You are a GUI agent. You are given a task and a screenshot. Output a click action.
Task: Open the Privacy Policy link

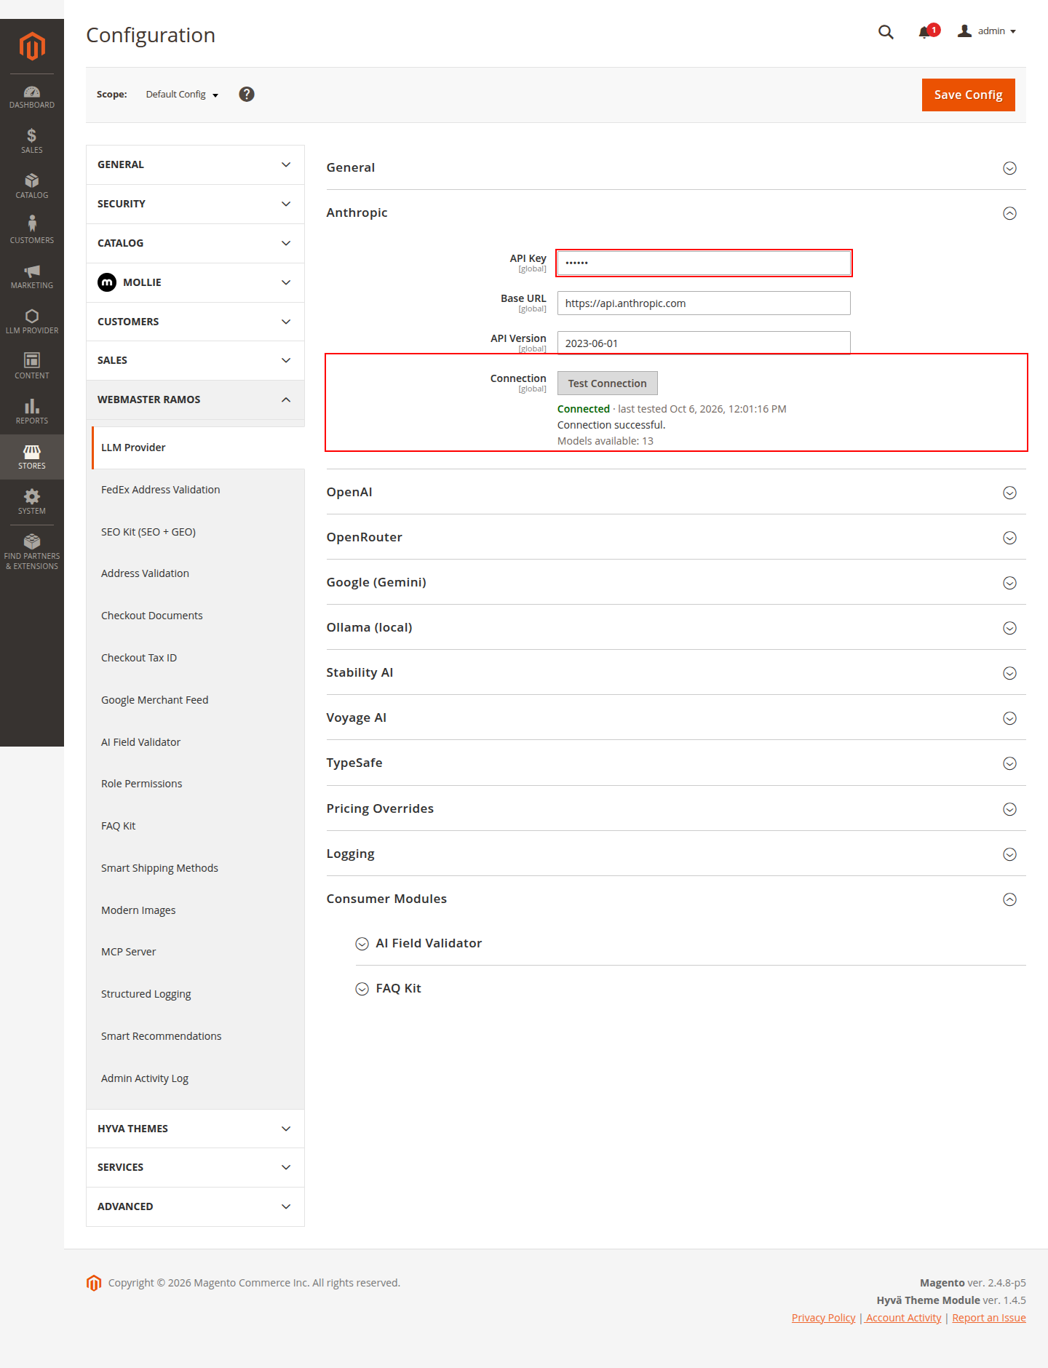(824, 1318)
